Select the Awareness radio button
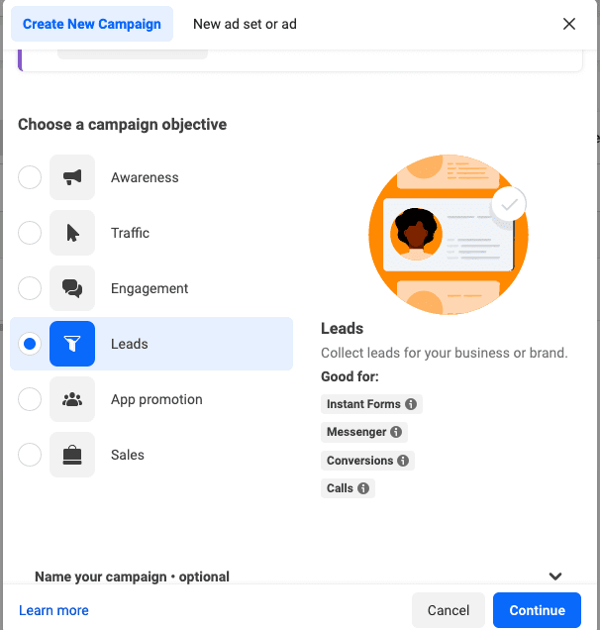 pyautogui.click(x=30, y=178)
